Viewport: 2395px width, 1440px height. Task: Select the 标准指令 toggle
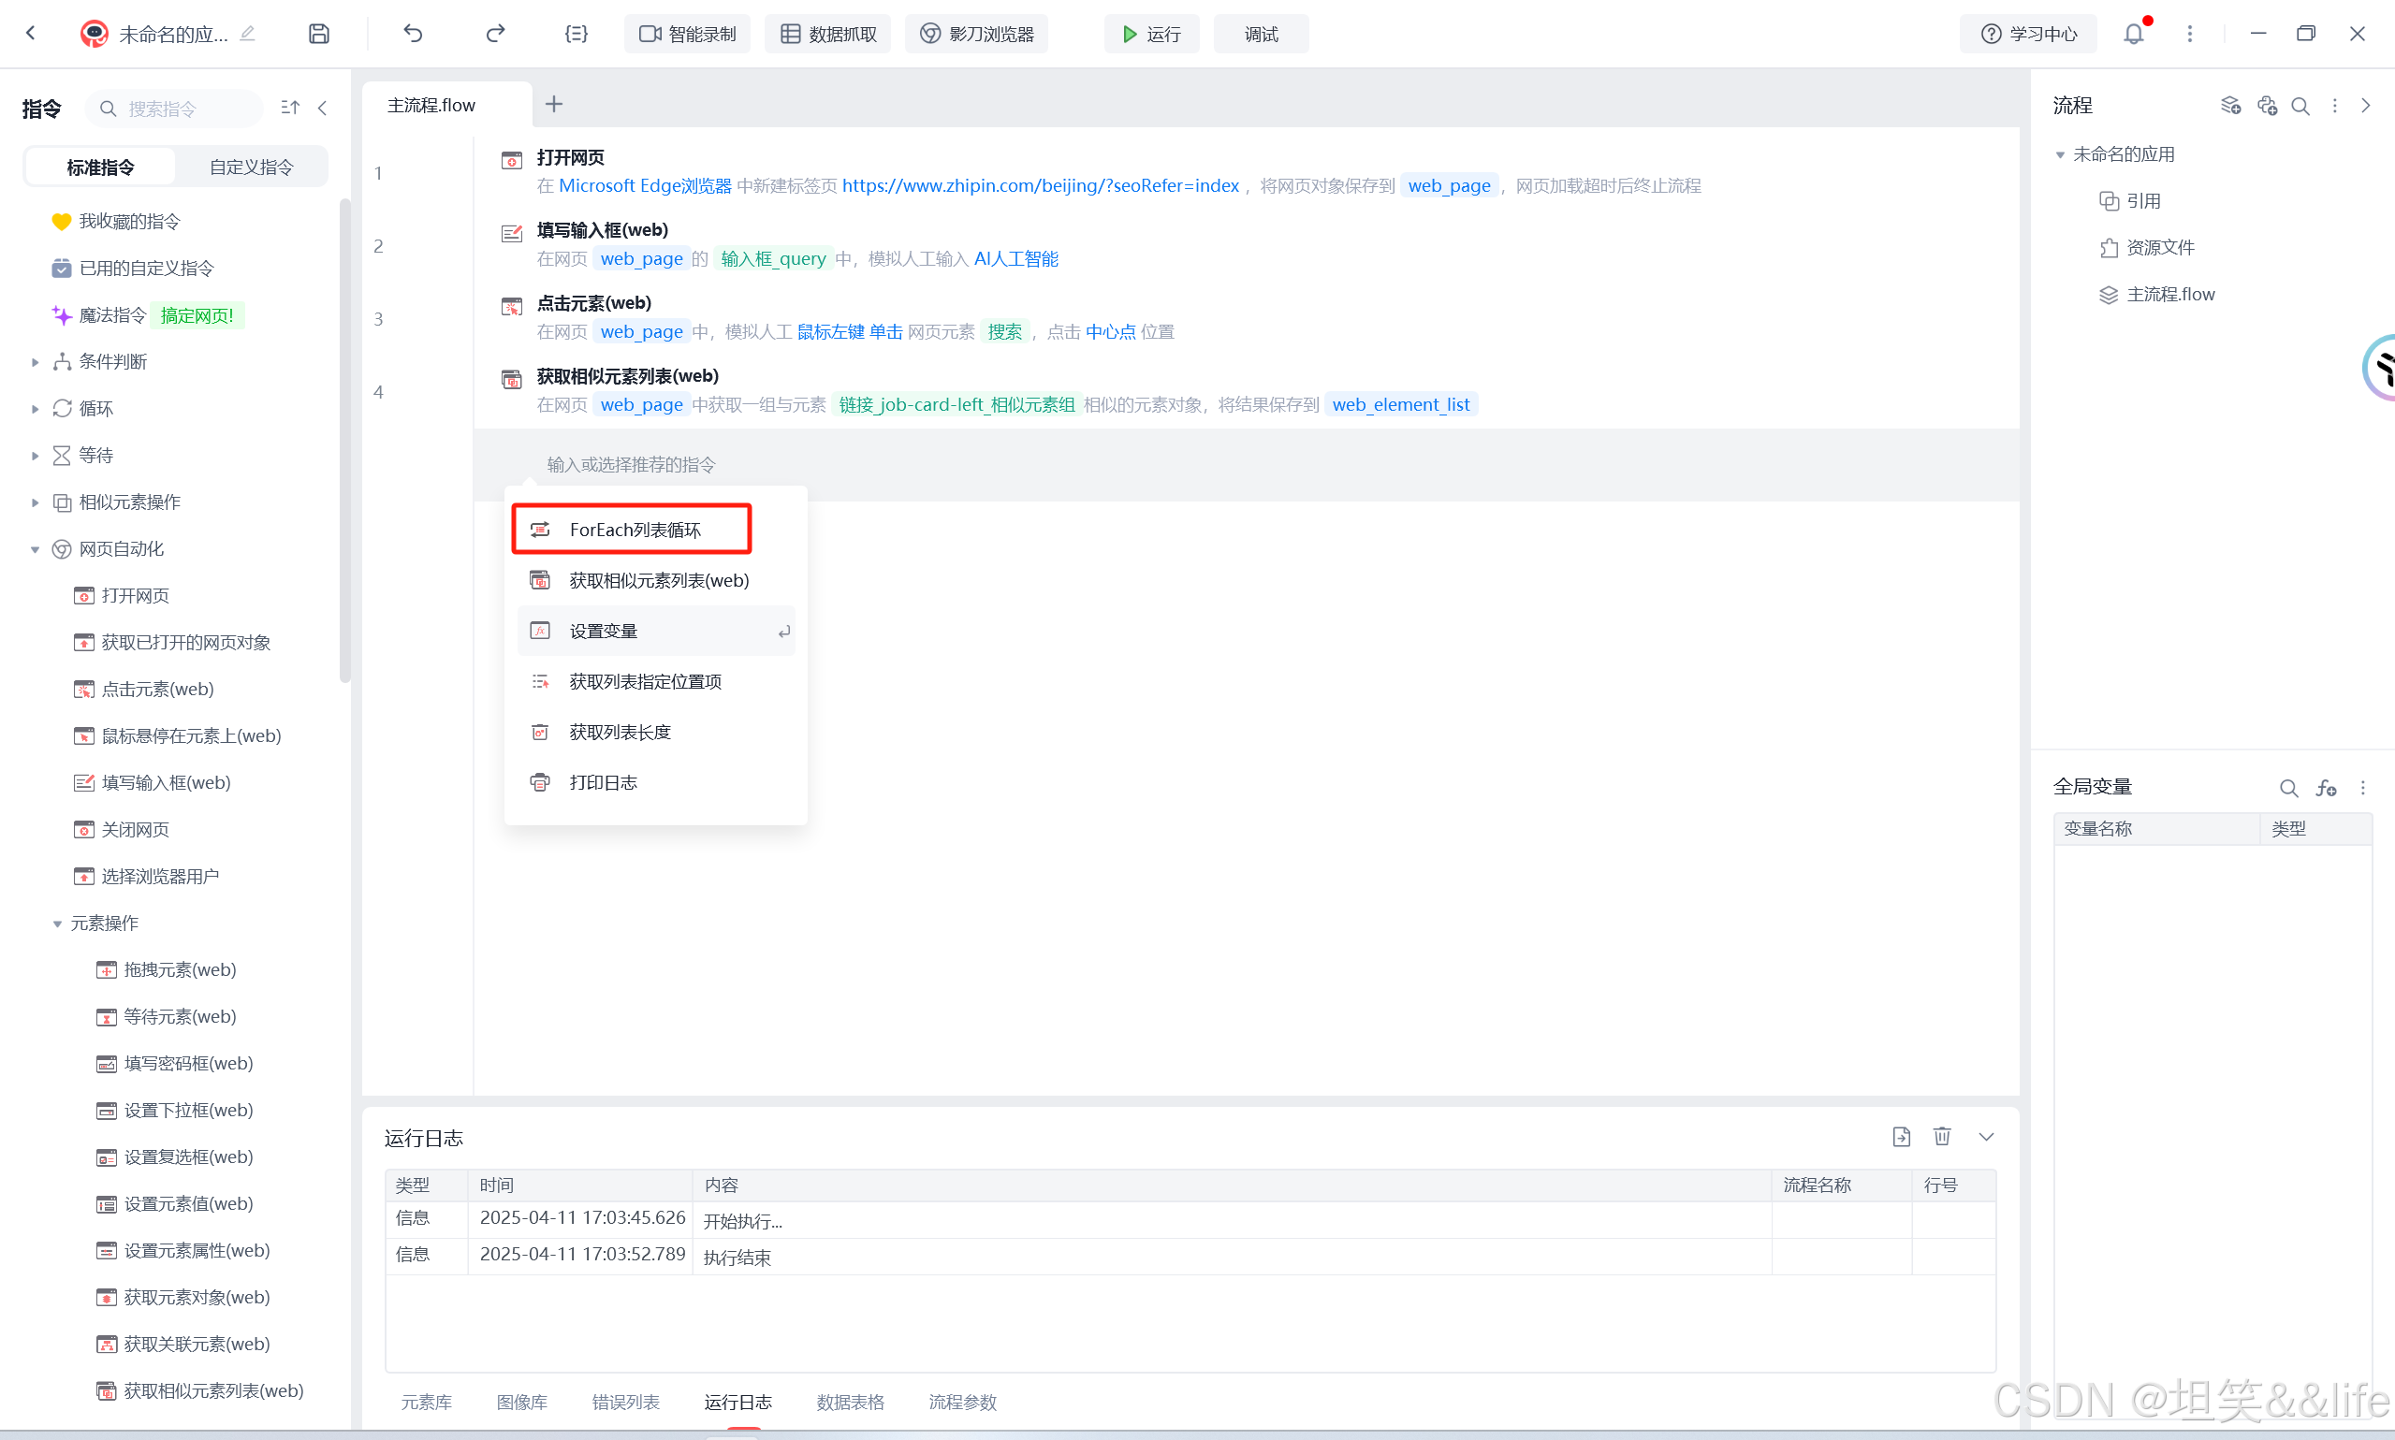click(x=100, y=167)
